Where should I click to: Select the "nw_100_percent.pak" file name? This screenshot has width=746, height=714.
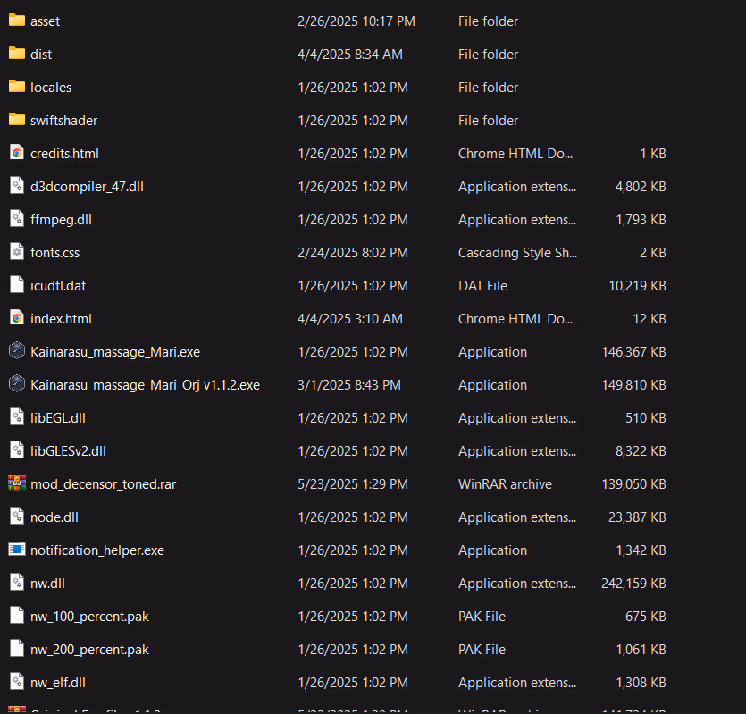click(89, 617)
